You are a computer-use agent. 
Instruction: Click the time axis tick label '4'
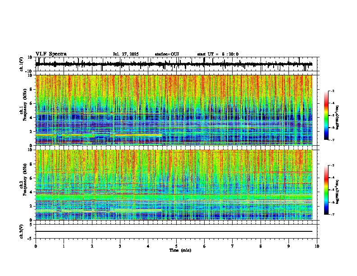point(148,246)
